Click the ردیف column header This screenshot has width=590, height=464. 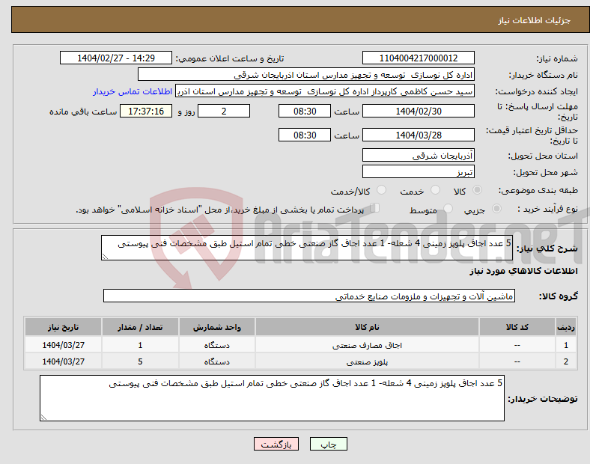point(566,327)
